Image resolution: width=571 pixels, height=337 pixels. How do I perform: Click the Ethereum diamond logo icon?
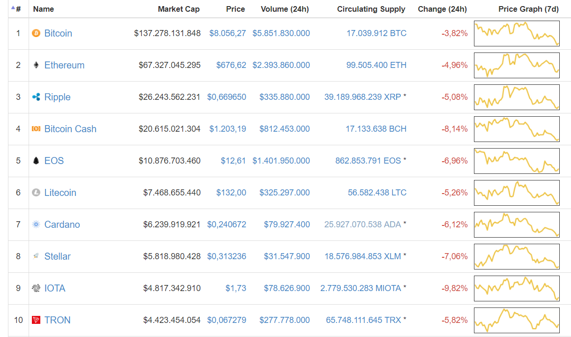coord(36,65)
